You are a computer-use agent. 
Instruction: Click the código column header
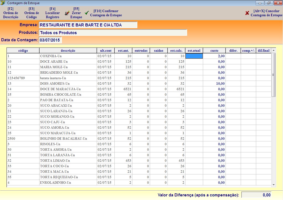click(x=23, y=51)
